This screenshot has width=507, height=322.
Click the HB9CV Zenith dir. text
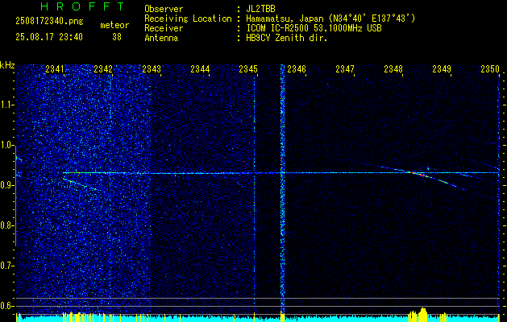[287, 38]
